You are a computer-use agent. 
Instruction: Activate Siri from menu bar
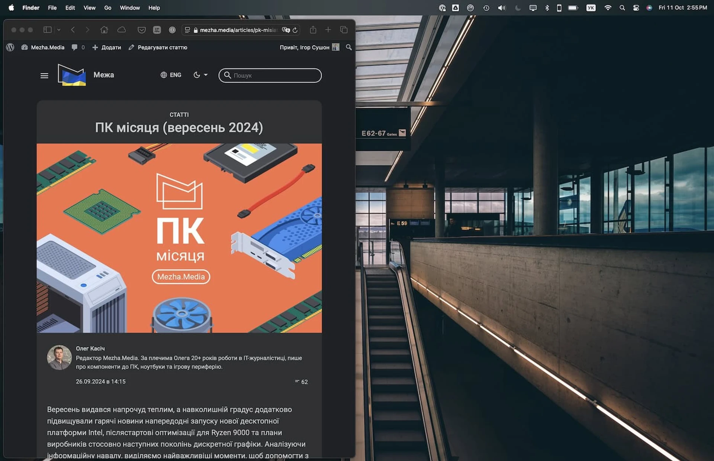(649, 8)
